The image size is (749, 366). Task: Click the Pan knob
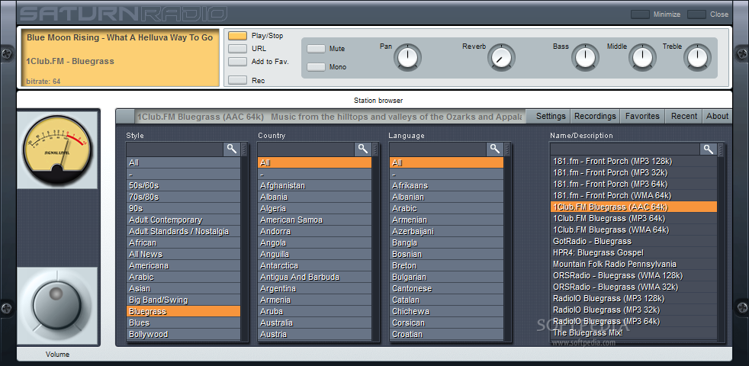pos(407,58)
